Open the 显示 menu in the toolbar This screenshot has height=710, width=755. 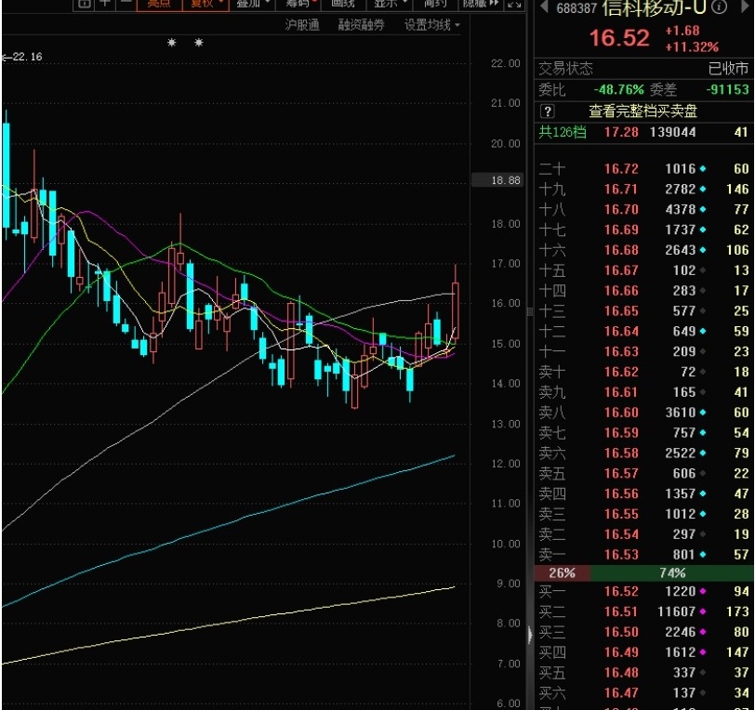tap(391, 4)
